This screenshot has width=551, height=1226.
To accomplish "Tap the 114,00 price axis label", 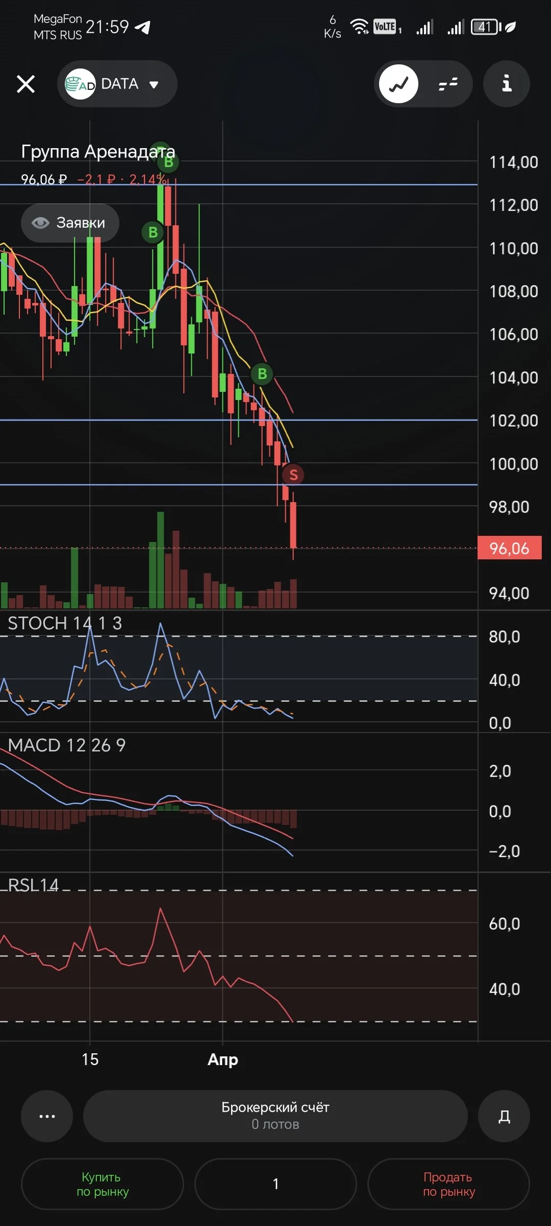I will point(514,162).
